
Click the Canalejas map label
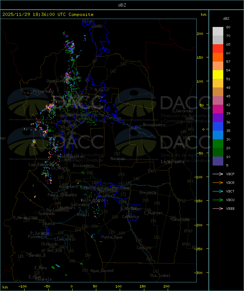[180, 219]
